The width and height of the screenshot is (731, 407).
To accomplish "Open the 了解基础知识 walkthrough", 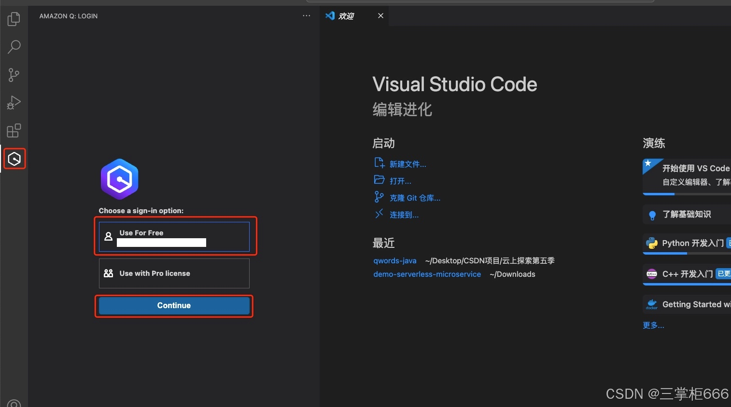I will point(687,215).
